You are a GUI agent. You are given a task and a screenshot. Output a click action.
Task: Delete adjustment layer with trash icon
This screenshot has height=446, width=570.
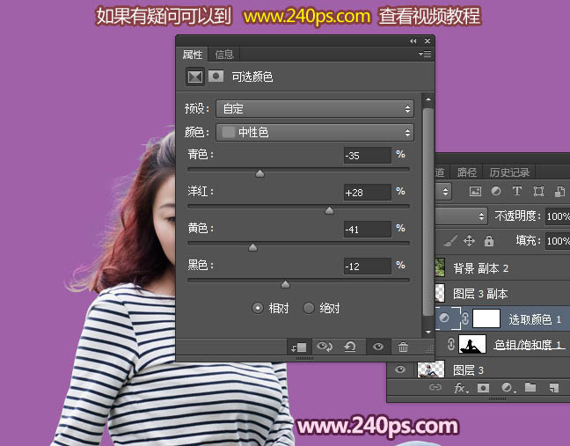pos(403,347)
